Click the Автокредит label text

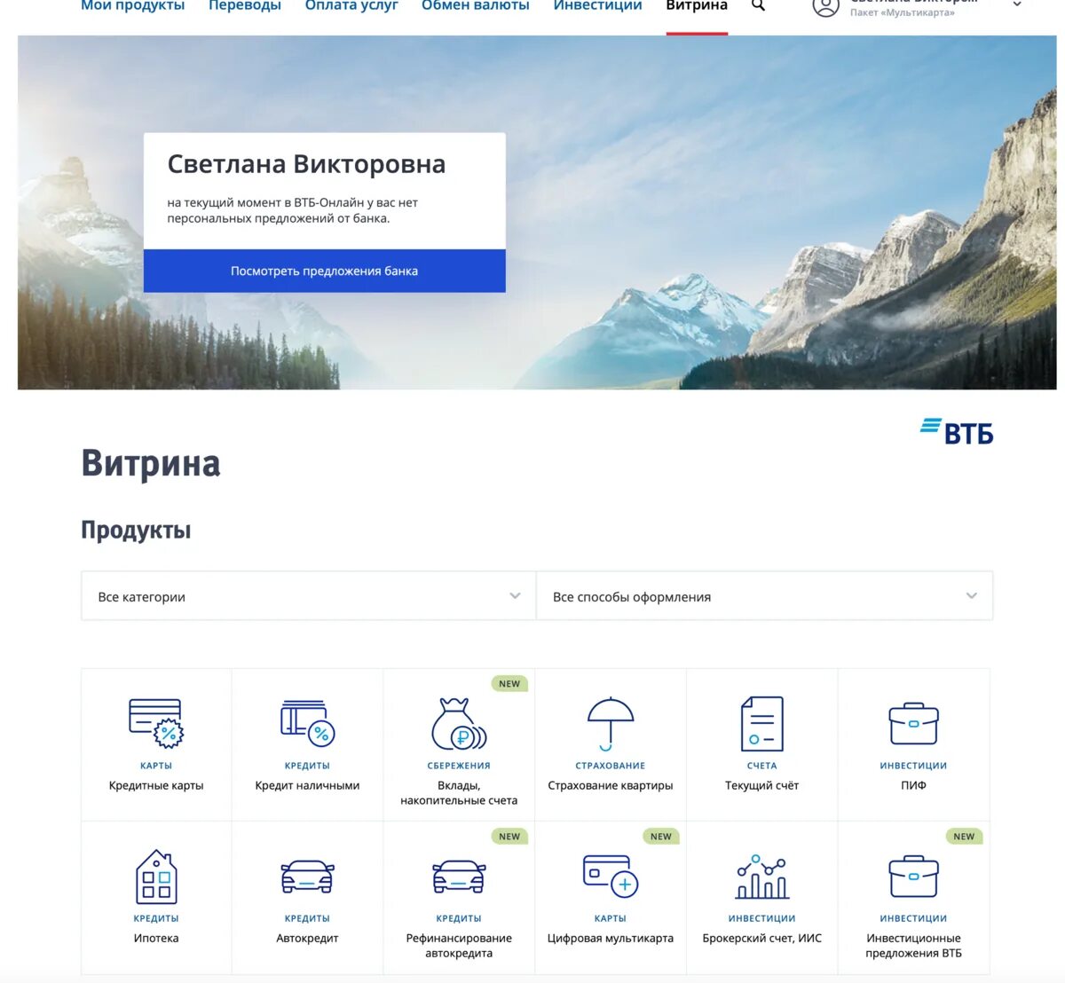(307, 938)
